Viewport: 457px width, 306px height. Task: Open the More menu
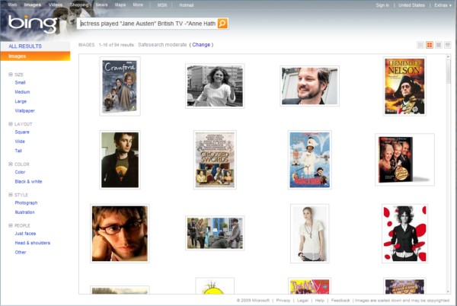tap(138, 5)
